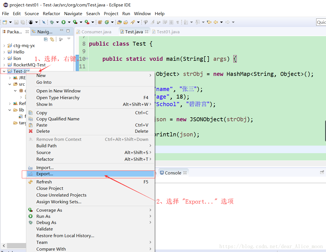Image resolution: width=326 pixels, height=252 pixels.
Task: Collapse the Test-Jar project
Action: 4,71
